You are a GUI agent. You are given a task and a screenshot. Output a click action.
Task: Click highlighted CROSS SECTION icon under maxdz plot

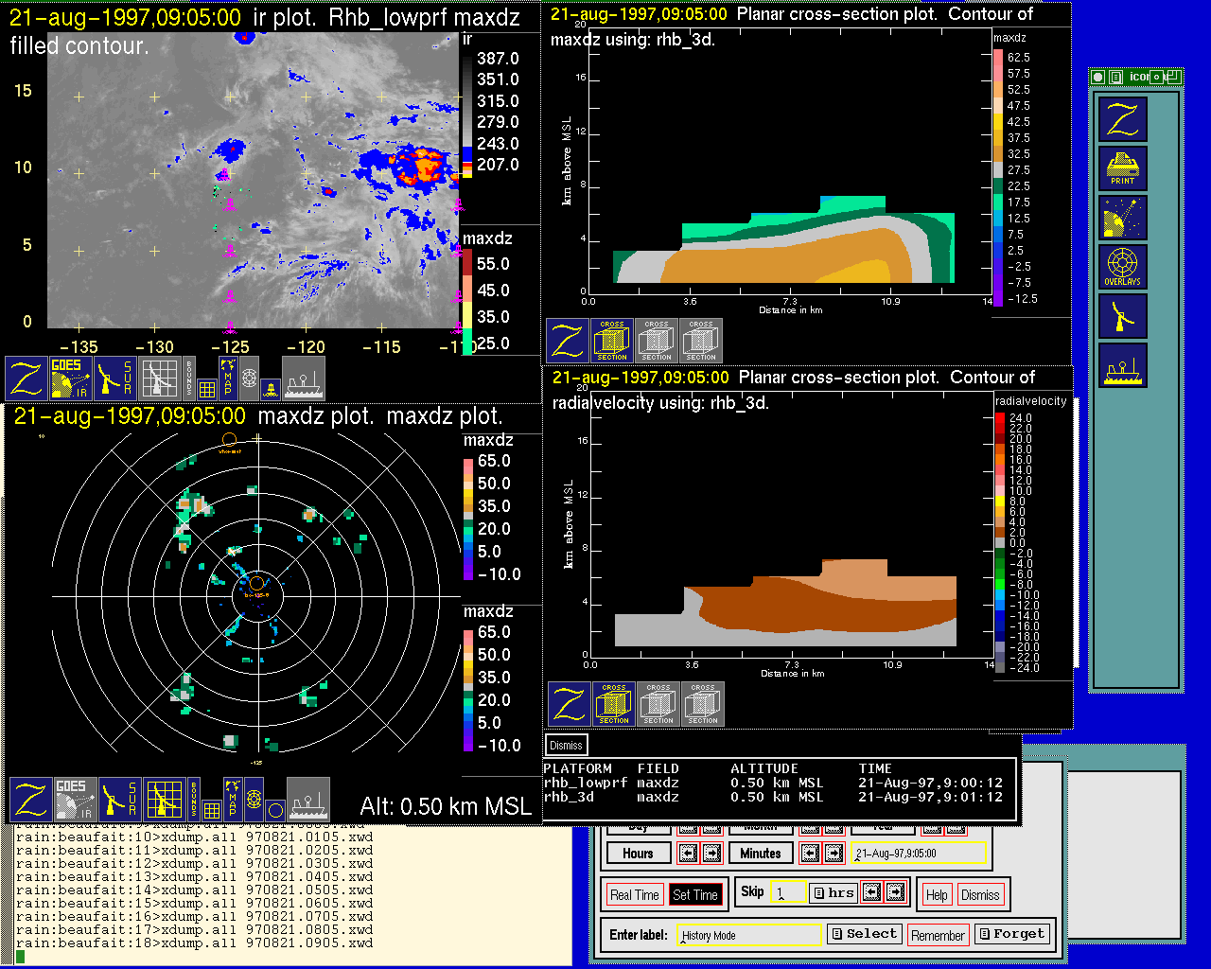[612, 341]
